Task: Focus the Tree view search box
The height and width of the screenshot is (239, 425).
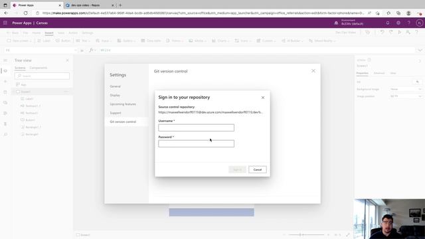Action: [x=42, y=76]
